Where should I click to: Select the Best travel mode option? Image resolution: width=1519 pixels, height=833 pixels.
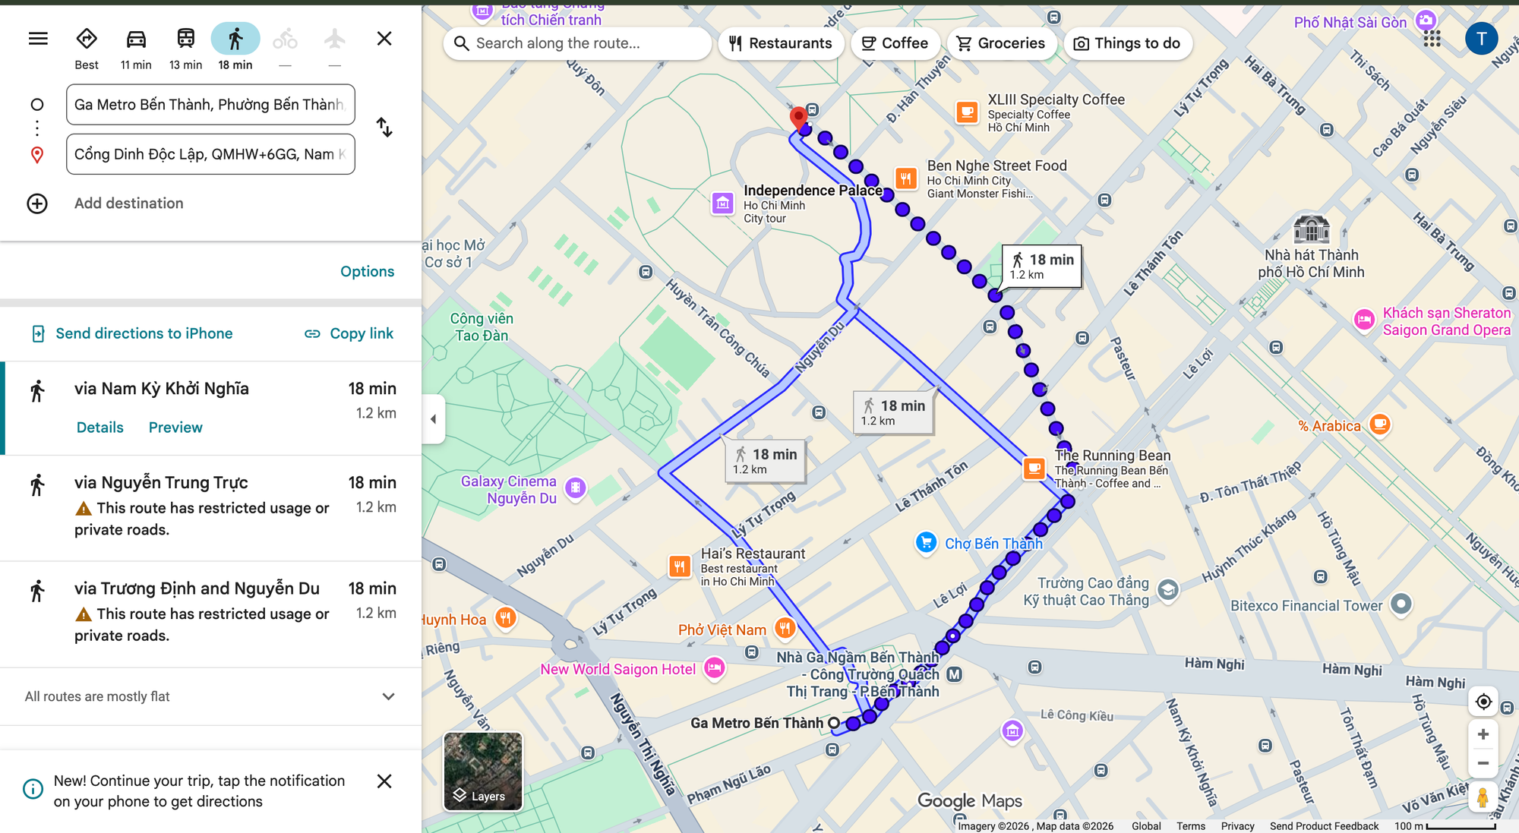pyautogui.click(x=86, y=38)
